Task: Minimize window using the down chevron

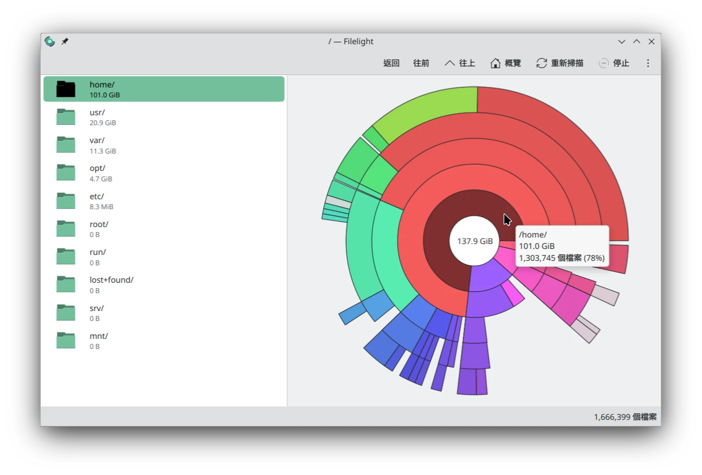Action: click(622, 42)
